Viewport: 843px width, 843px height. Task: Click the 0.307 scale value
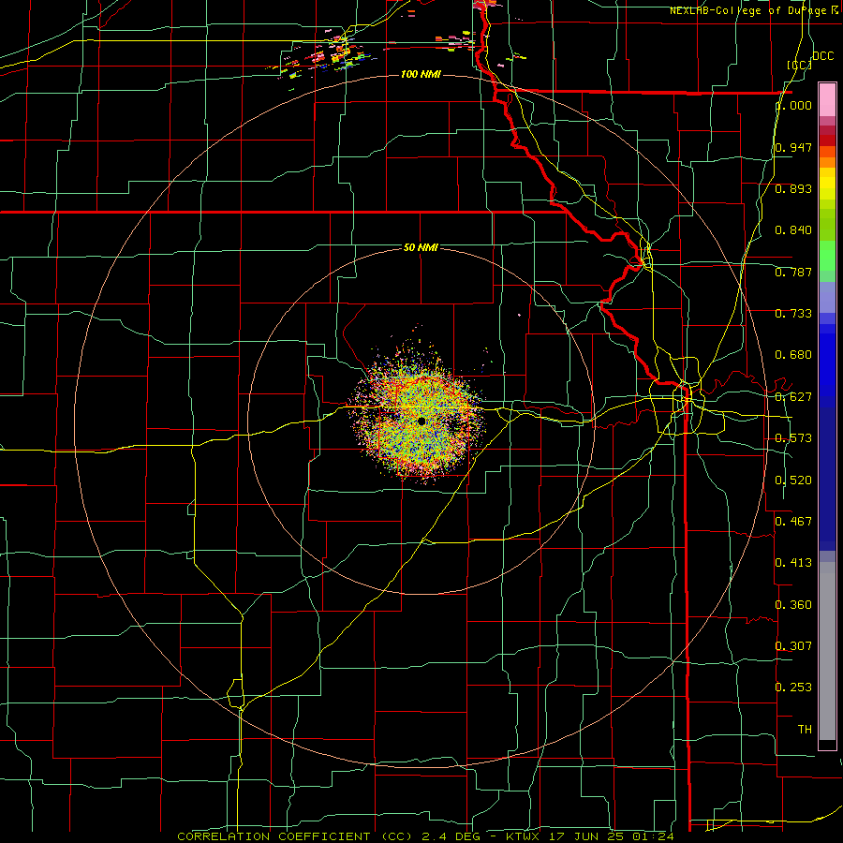click(793, 646)
